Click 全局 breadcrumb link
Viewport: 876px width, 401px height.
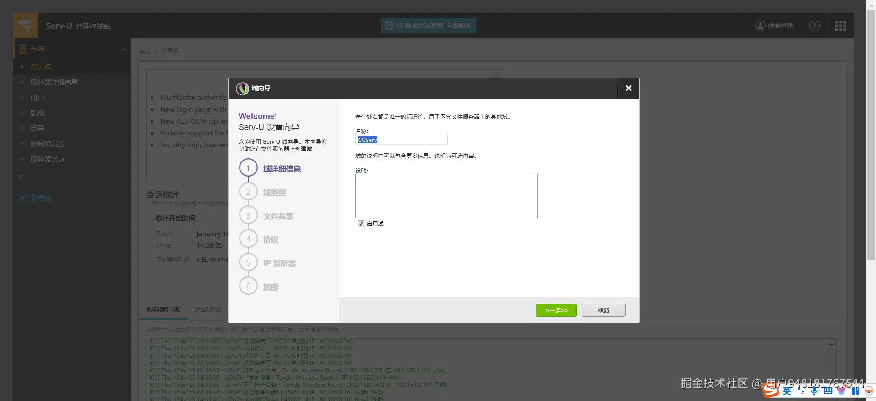144,51
